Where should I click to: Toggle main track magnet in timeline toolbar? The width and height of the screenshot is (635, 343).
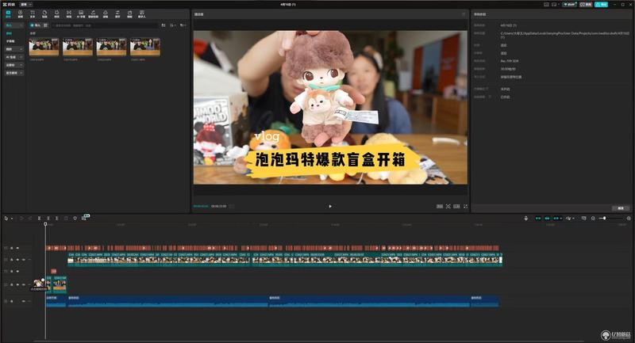coord(538,218)
